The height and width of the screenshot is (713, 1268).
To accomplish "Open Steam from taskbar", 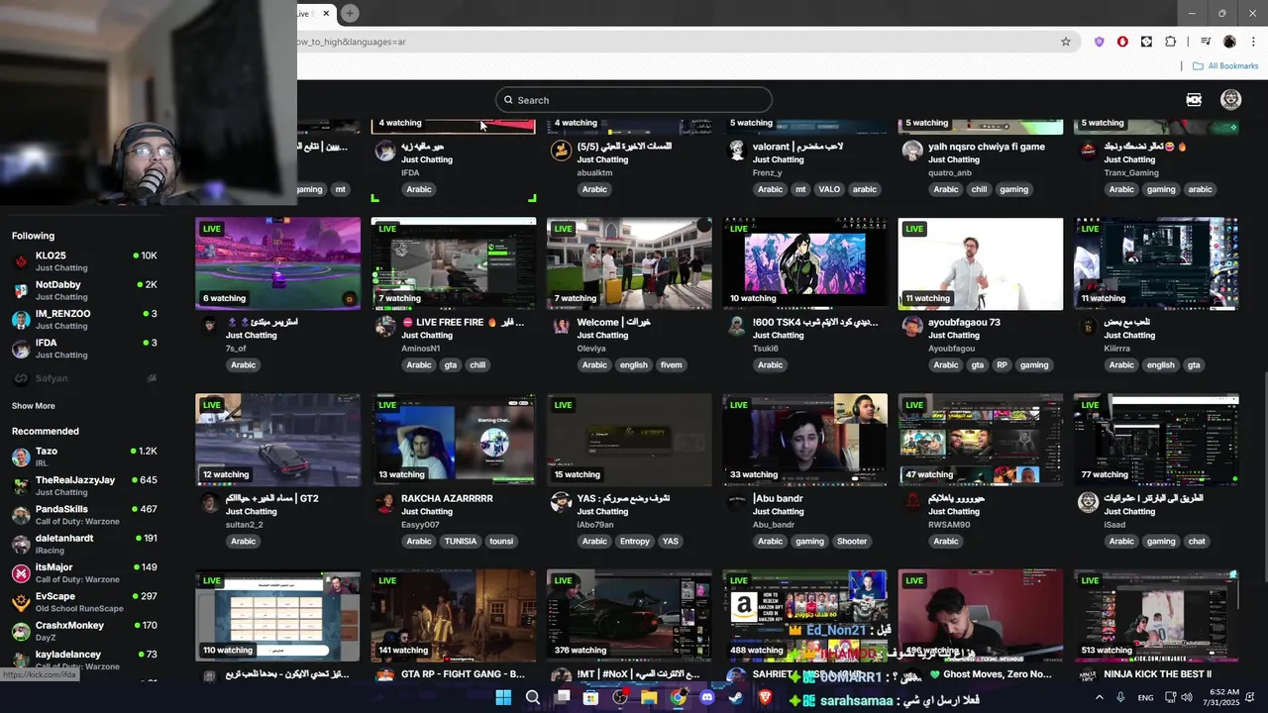I will coord(736,697).
